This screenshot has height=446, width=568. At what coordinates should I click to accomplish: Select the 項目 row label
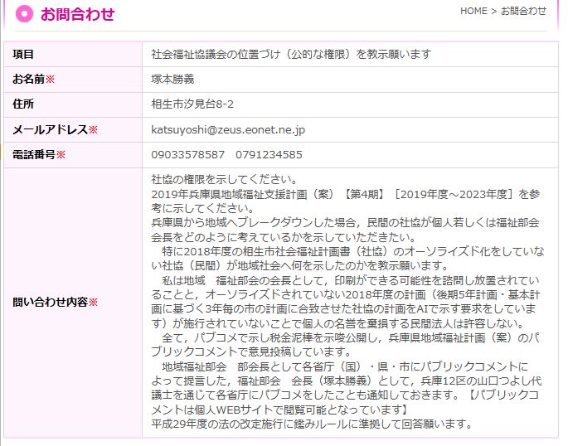(23, 55)
